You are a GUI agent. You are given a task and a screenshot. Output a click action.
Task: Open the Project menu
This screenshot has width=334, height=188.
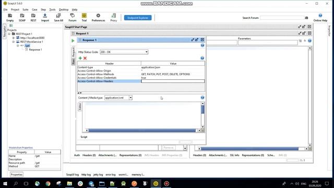[15, 9]
